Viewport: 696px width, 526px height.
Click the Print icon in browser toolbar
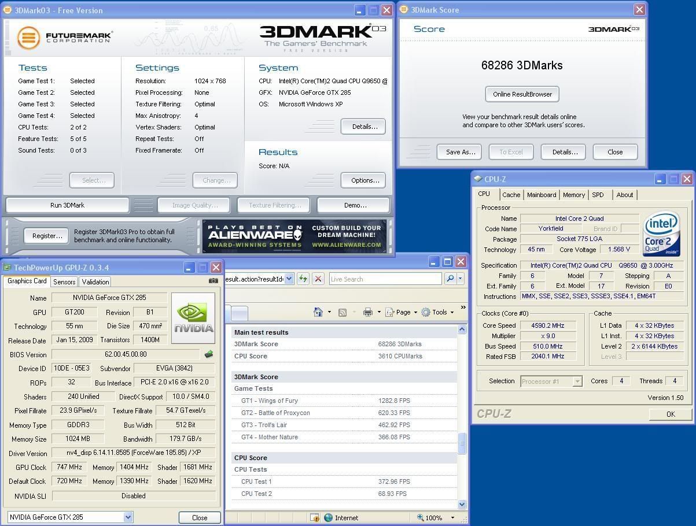pos(367,312)
